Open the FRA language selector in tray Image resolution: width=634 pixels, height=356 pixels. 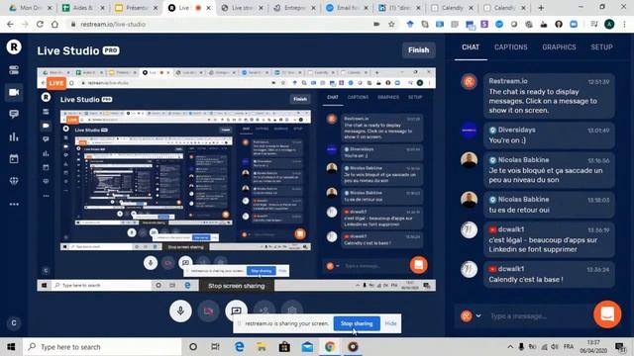(x=569, y=347)
